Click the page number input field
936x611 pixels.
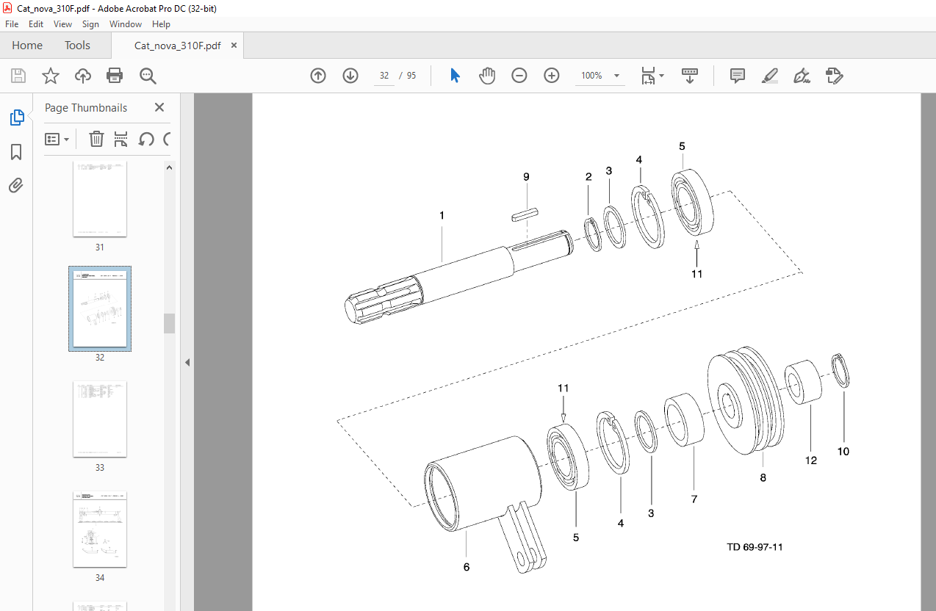(x=384, y=76)
